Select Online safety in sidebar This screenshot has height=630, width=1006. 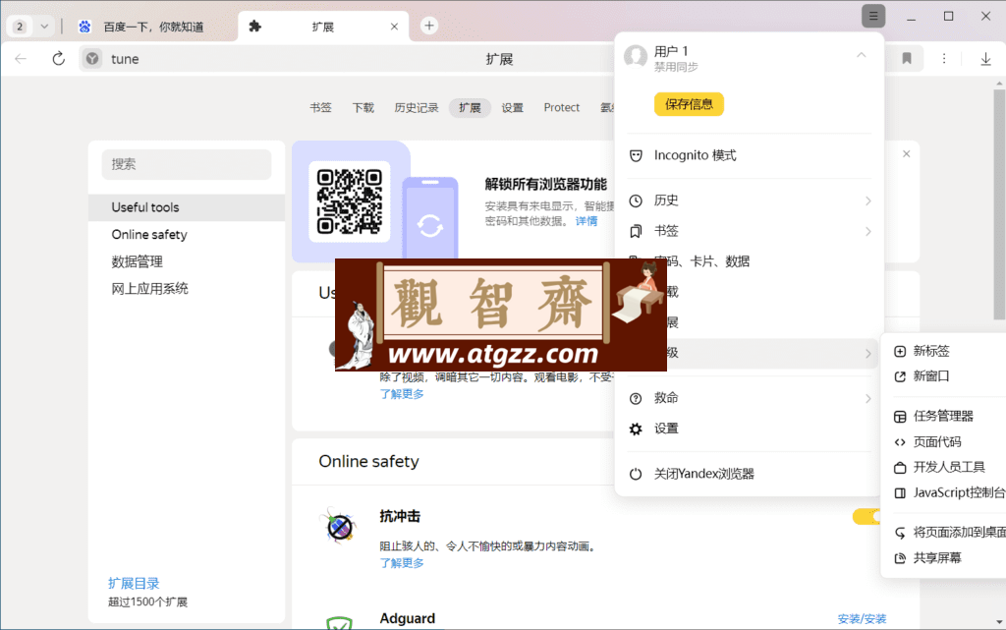pyautogui.click(x=186, y=234)
